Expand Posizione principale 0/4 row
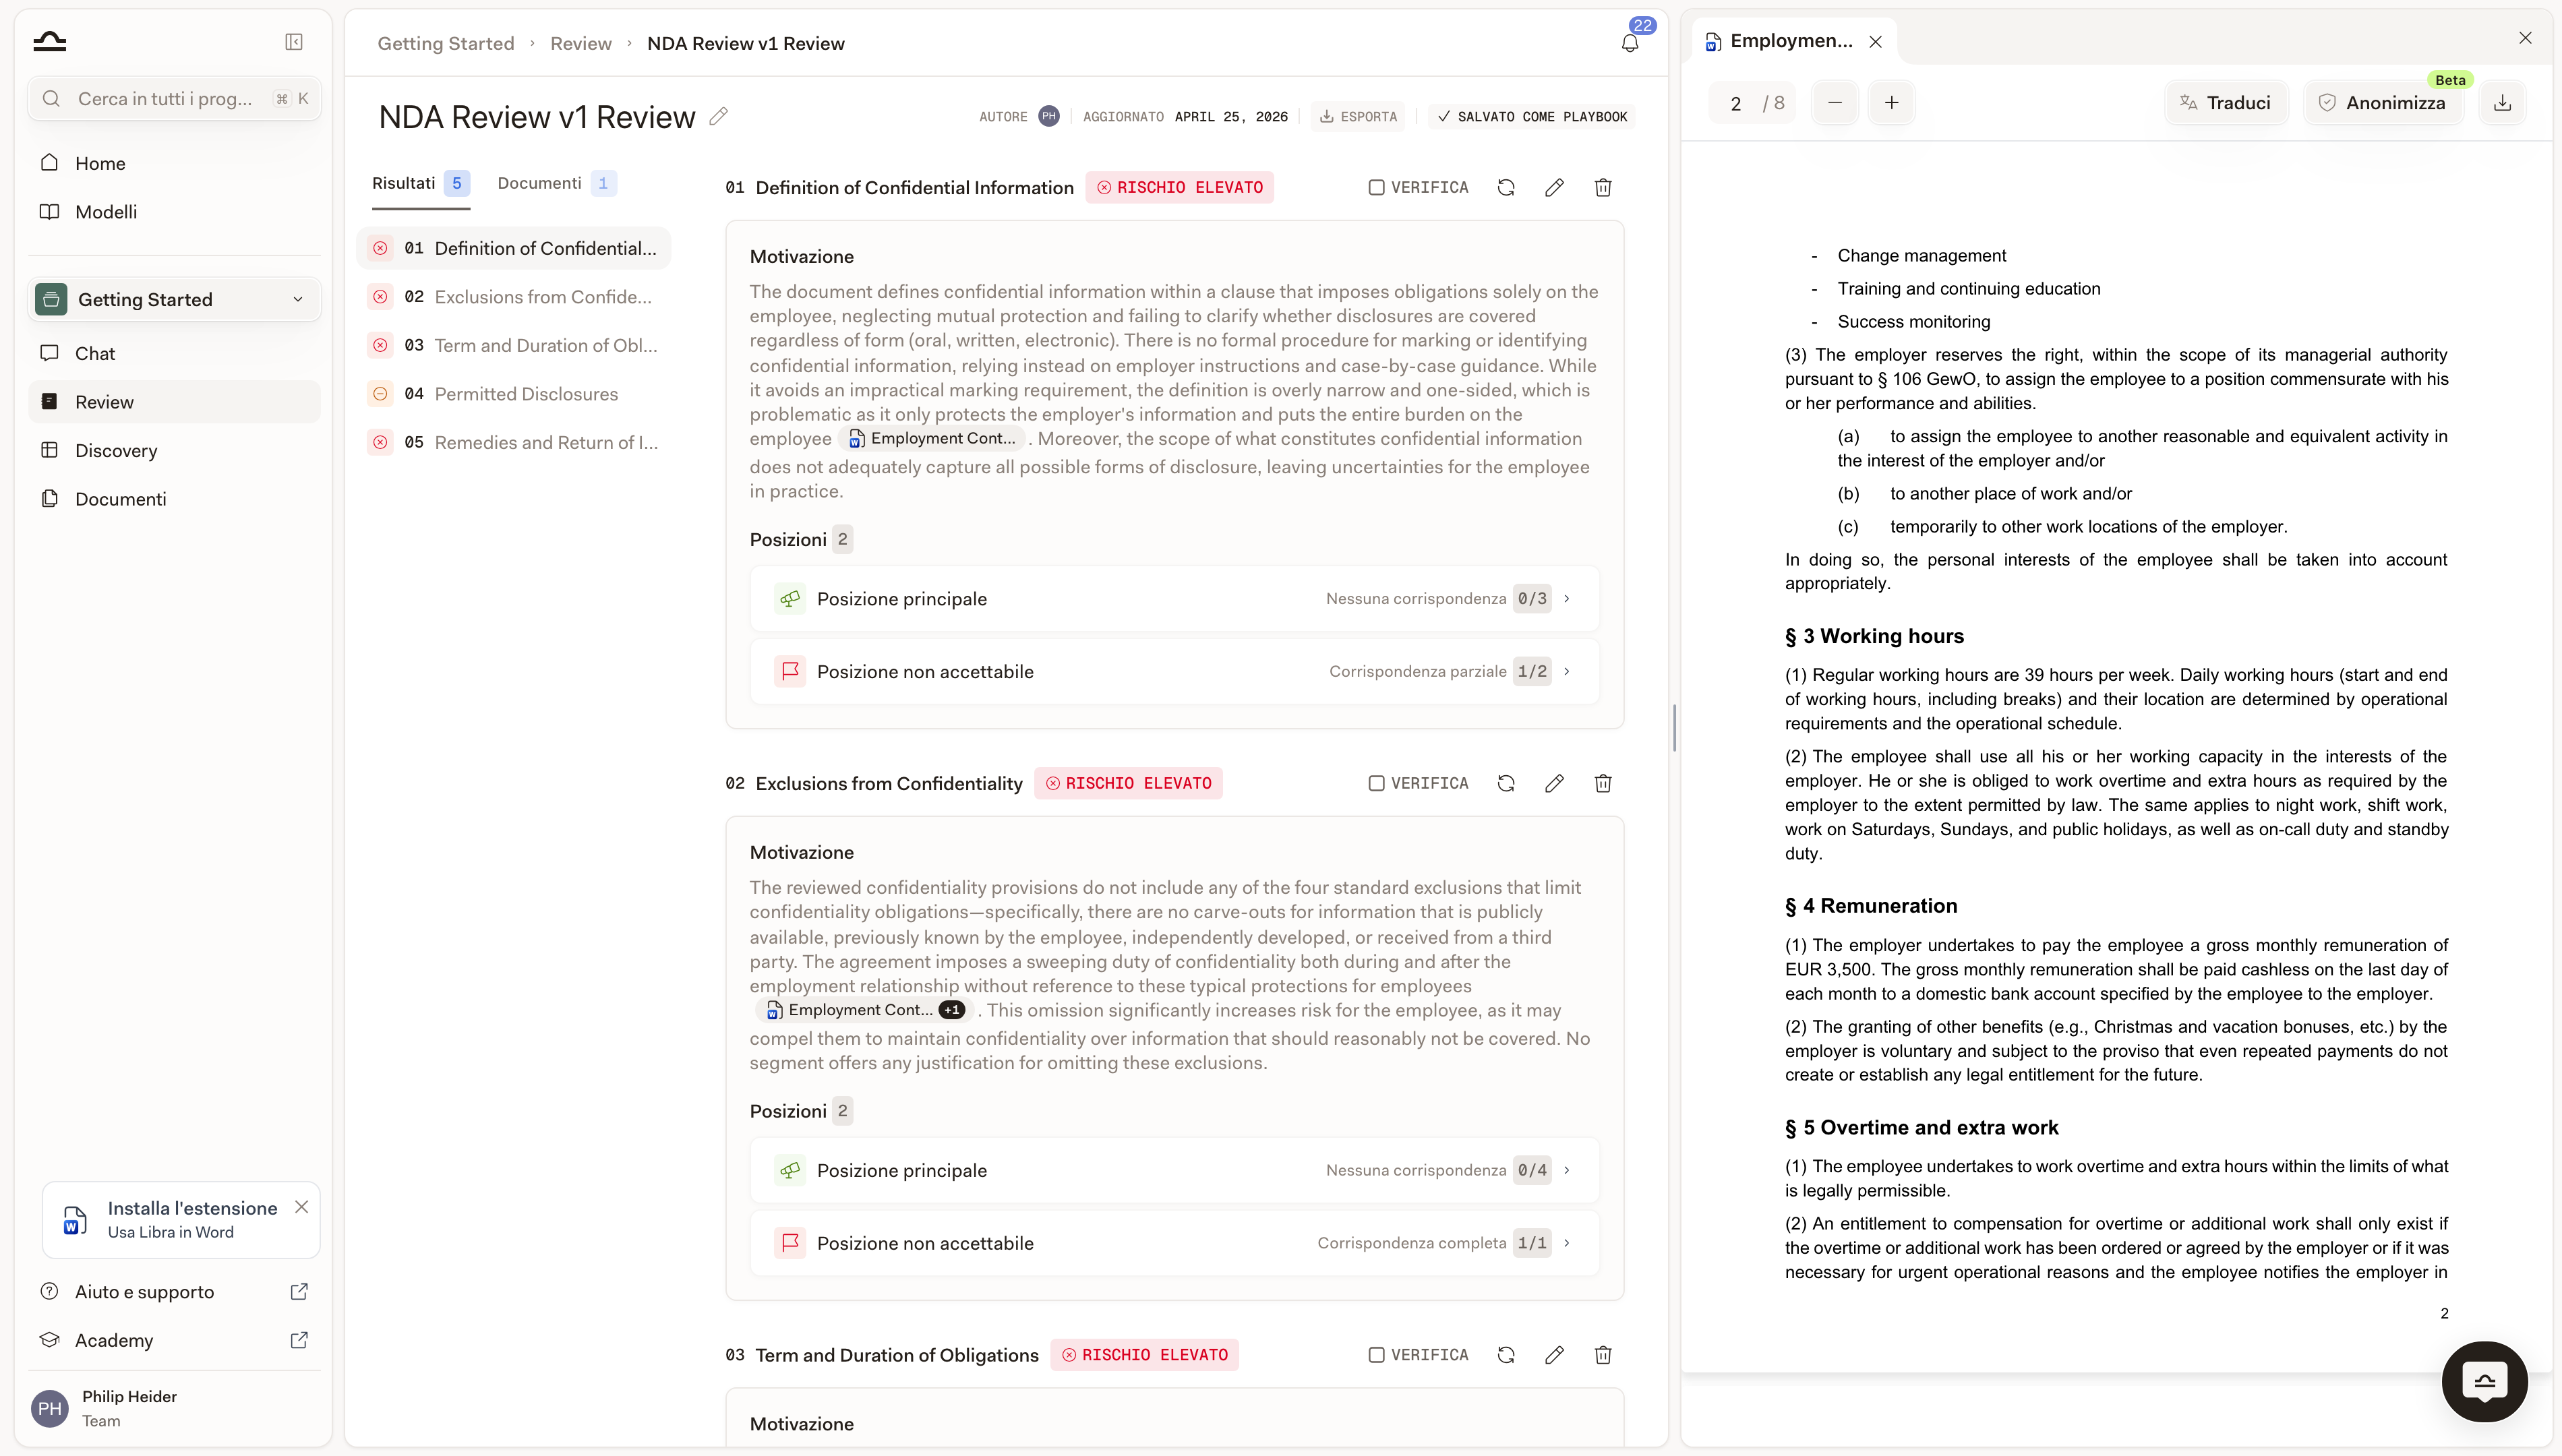 click(1174, 1171)
